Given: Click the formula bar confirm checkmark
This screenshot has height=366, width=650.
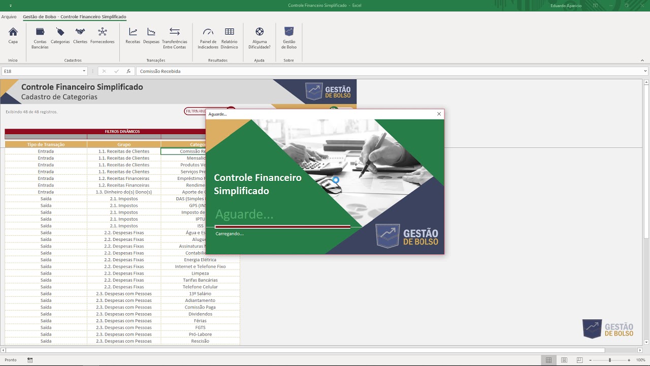Looking at the screenshot, I should (x=116, y=71).
